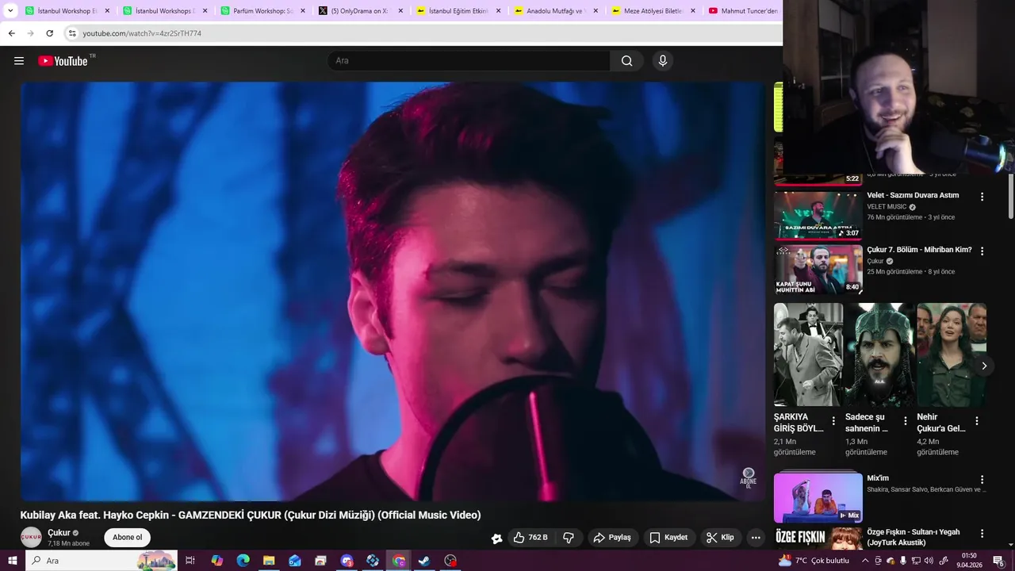Open the Windows Start menu

[12, 561]
